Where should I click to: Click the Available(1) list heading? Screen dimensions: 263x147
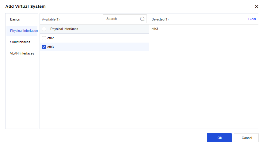click(51, 19)
